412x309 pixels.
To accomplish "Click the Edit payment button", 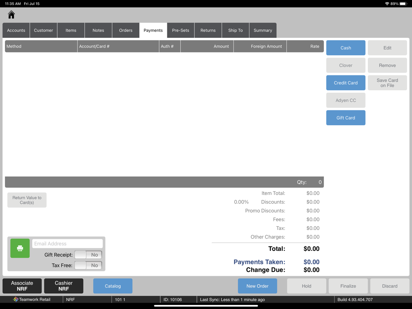I will (387, 48).
